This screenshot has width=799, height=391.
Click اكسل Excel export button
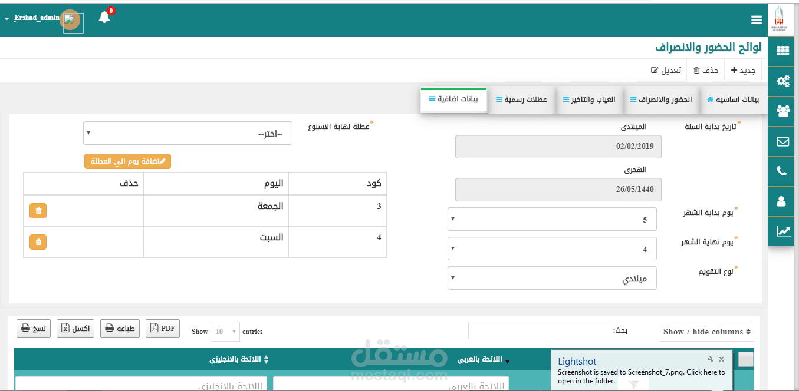[75, 329]
